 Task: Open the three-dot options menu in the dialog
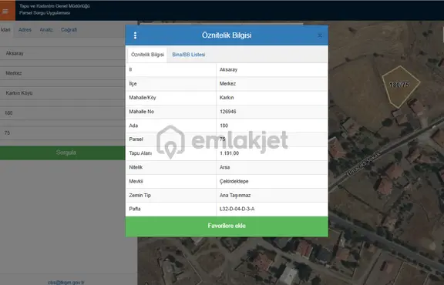coord(135,35)
